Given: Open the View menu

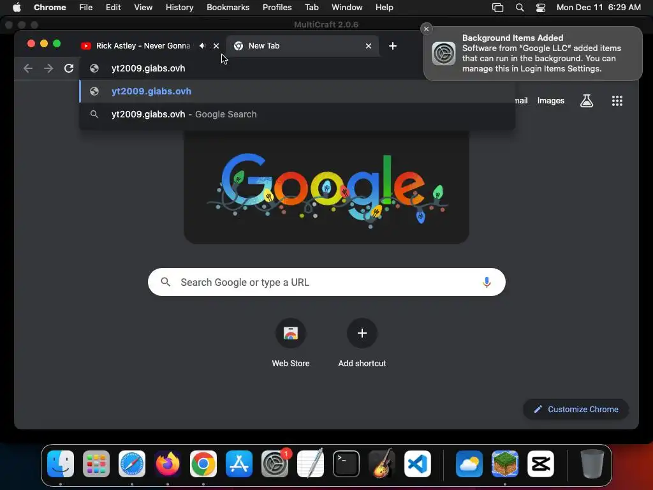Looking at the screenshot, I should tap(143, 7).
